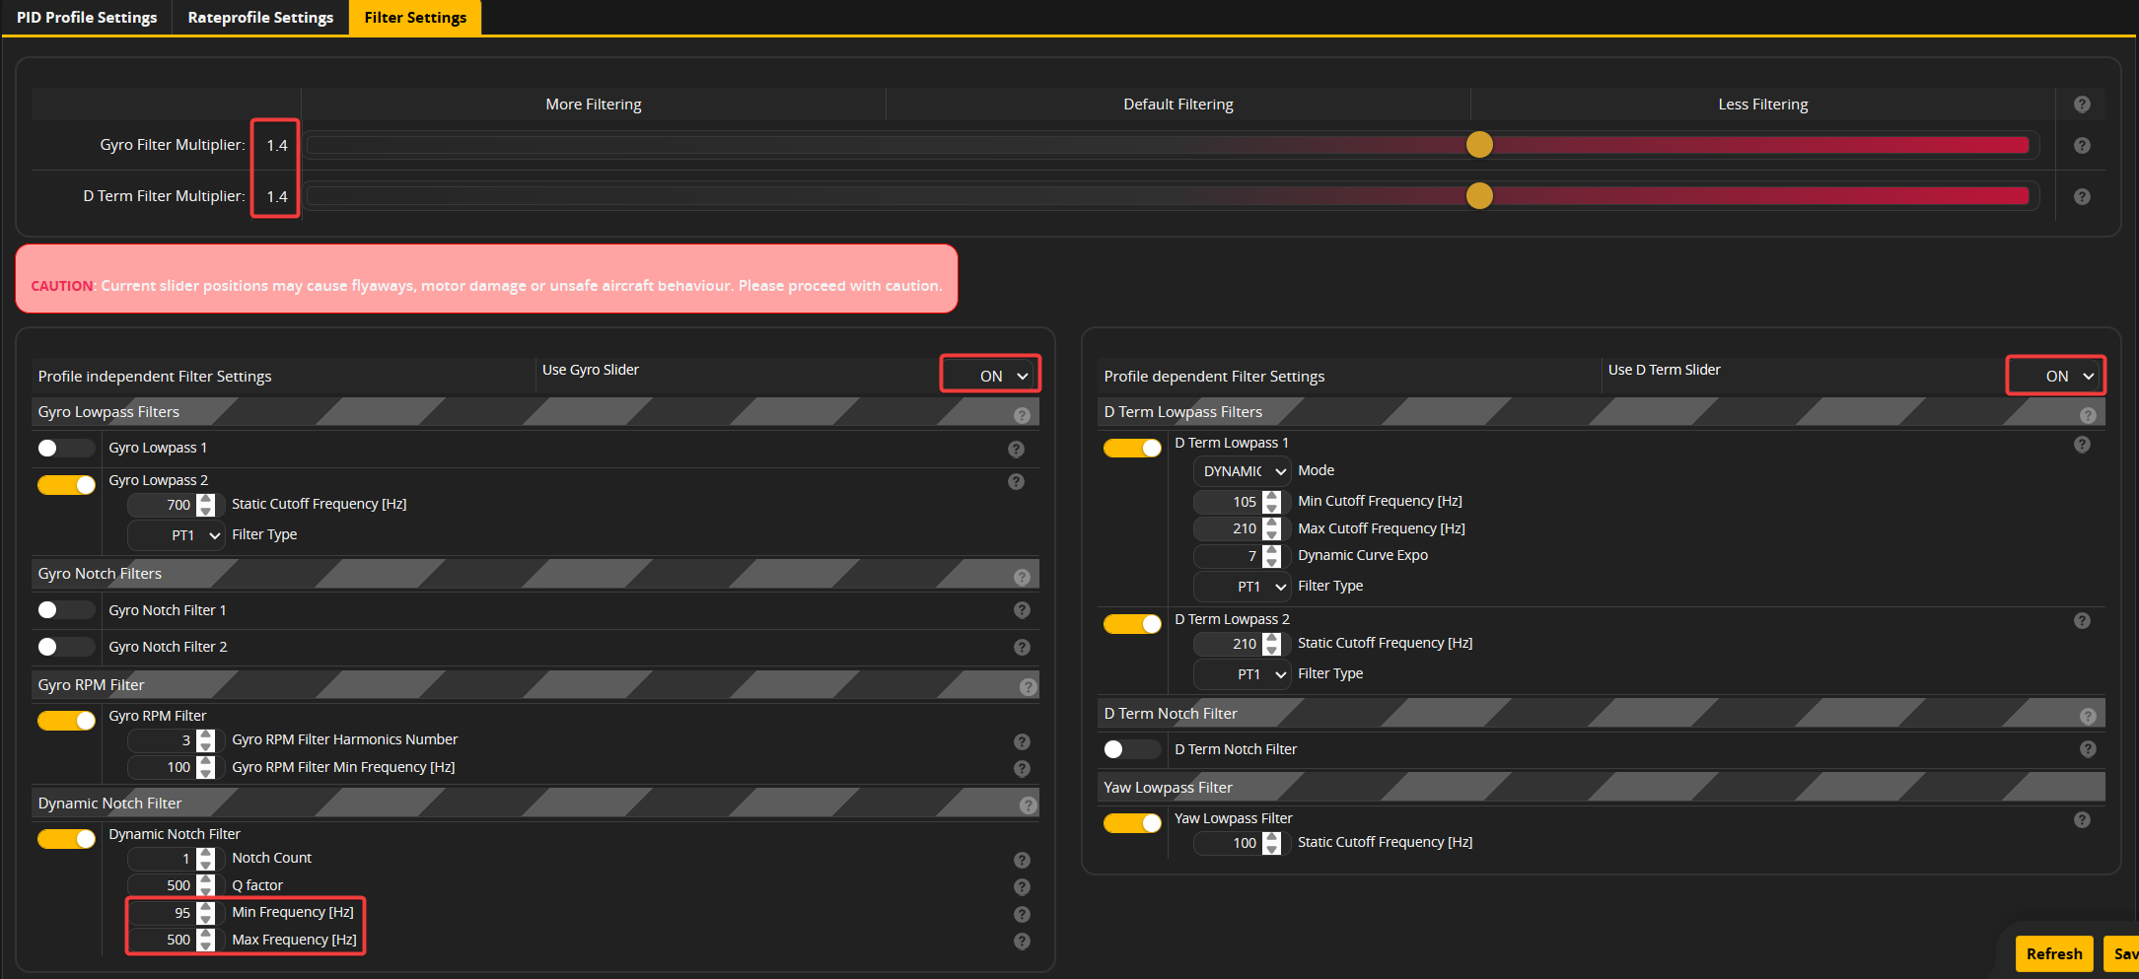Open help for Gyro RPM Filter Harmonics Number
The height and width of the screenshot is (979, 2139).
(1022, 741)
